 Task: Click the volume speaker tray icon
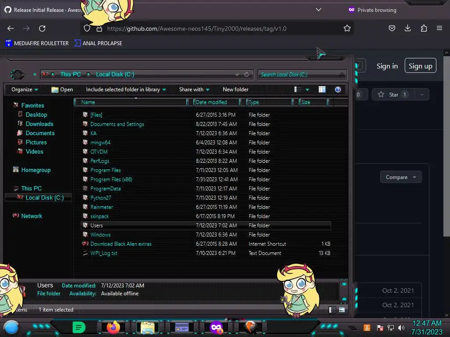(x=401, y=327)
